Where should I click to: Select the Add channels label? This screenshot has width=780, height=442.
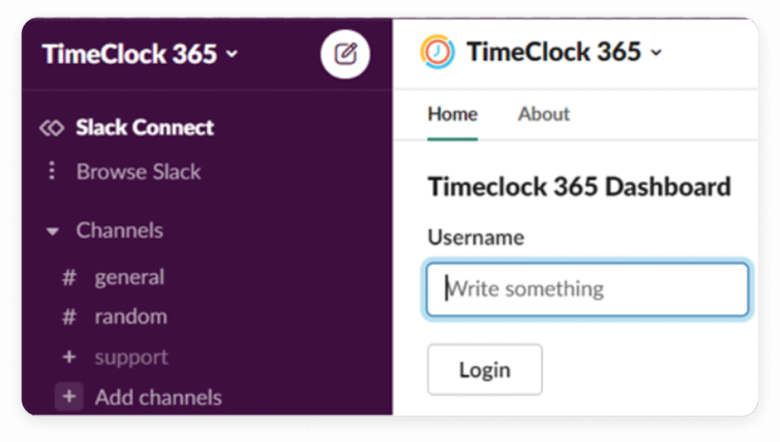click(x=158, y=397)
